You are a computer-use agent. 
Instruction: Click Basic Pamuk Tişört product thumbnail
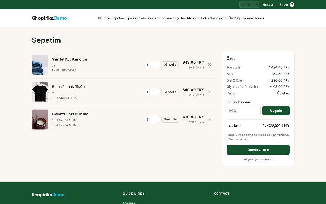(40, 92)
